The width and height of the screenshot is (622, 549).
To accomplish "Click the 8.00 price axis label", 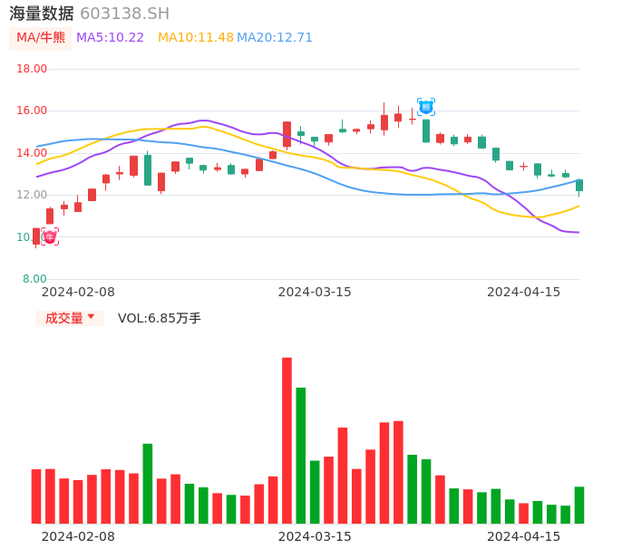I will point(35,279).
